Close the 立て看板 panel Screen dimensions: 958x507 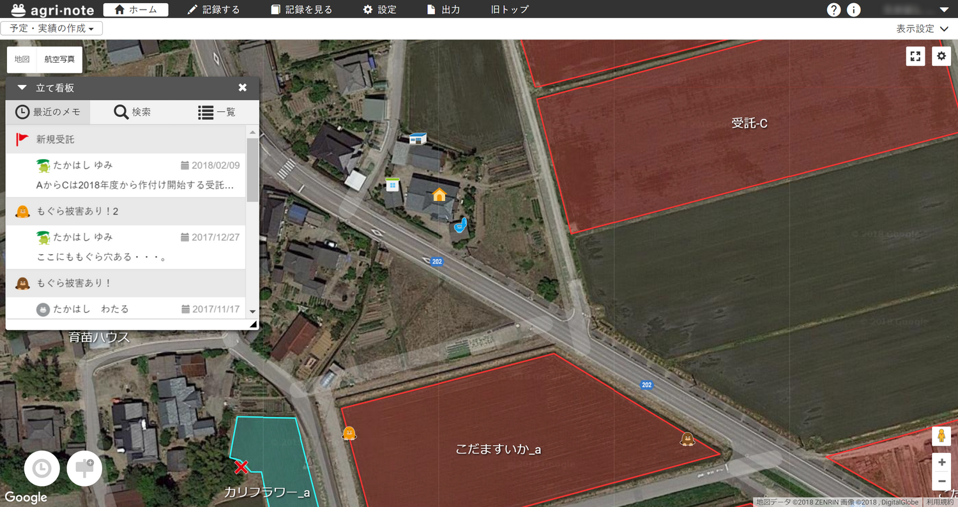pos(243,87)
